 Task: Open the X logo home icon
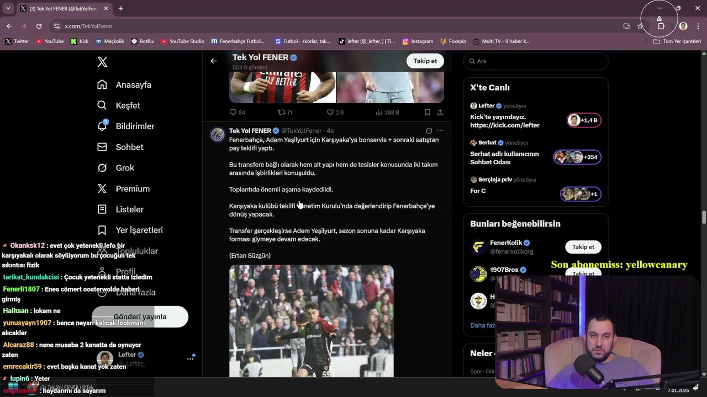point(102,62)
